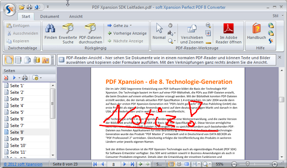
Task: Click the blue play arrow in Seiten toolbar
Action: coord(14,78)
